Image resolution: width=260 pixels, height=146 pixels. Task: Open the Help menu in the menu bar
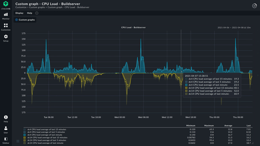[x=29, y=13]
